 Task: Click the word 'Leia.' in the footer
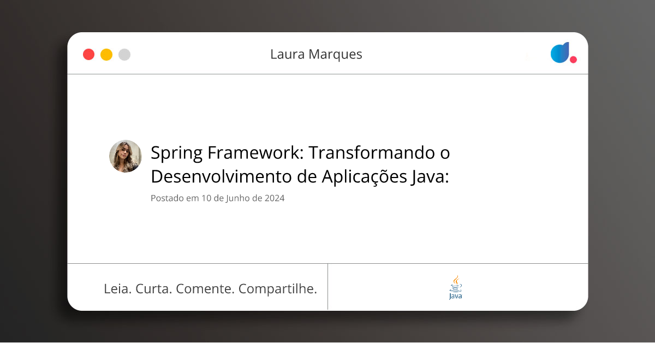coord(117,289)
